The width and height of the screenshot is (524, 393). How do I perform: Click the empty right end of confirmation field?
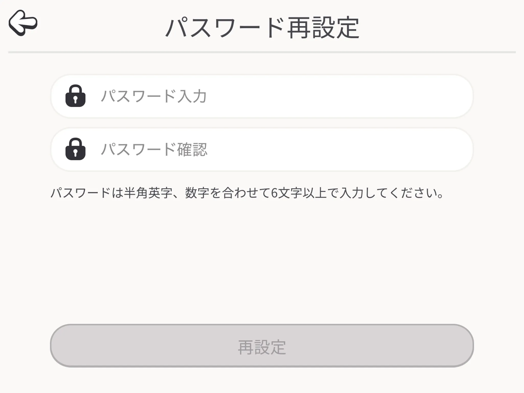409,149
